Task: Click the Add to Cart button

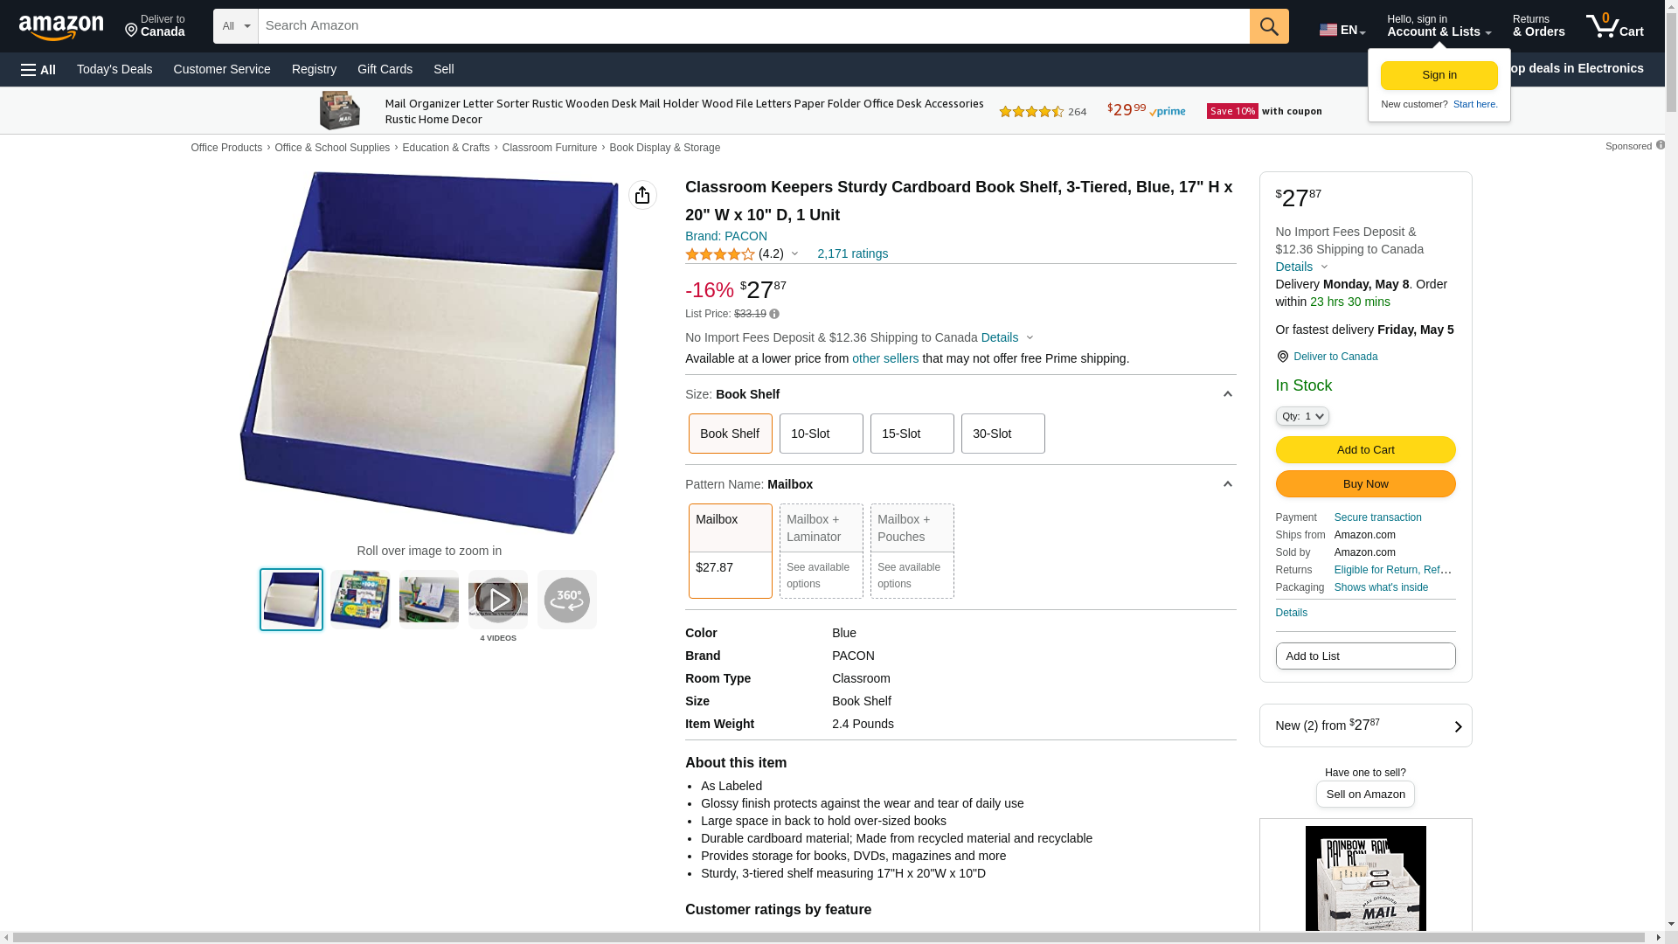Action: click(1366, 449)
